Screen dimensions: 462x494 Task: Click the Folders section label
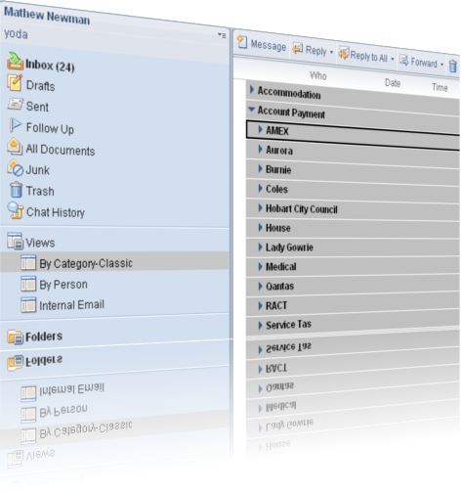(44, 337)
